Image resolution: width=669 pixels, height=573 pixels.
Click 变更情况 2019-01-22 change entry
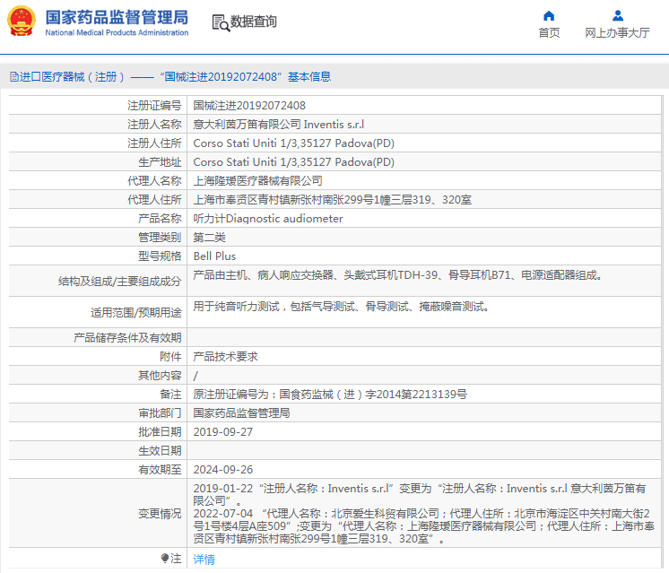tap(420, 494)
